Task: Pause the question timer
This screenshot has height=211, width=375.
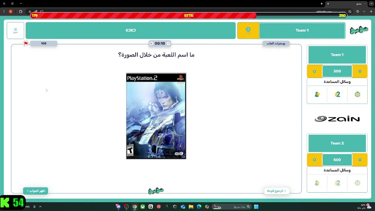Action: tap(151, 43)
